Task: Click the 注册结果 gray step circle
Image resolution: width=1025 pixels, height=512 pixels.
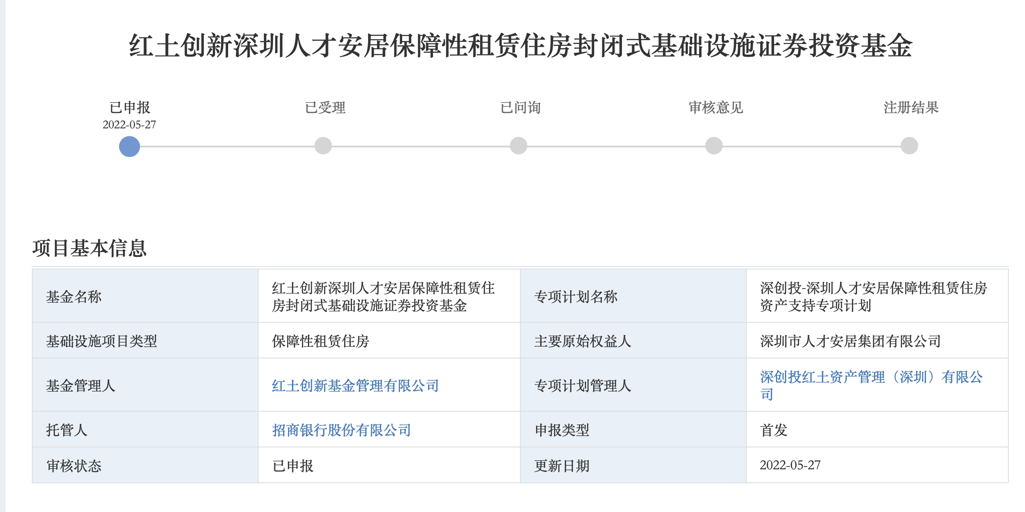Action: (x=909, y=146)
